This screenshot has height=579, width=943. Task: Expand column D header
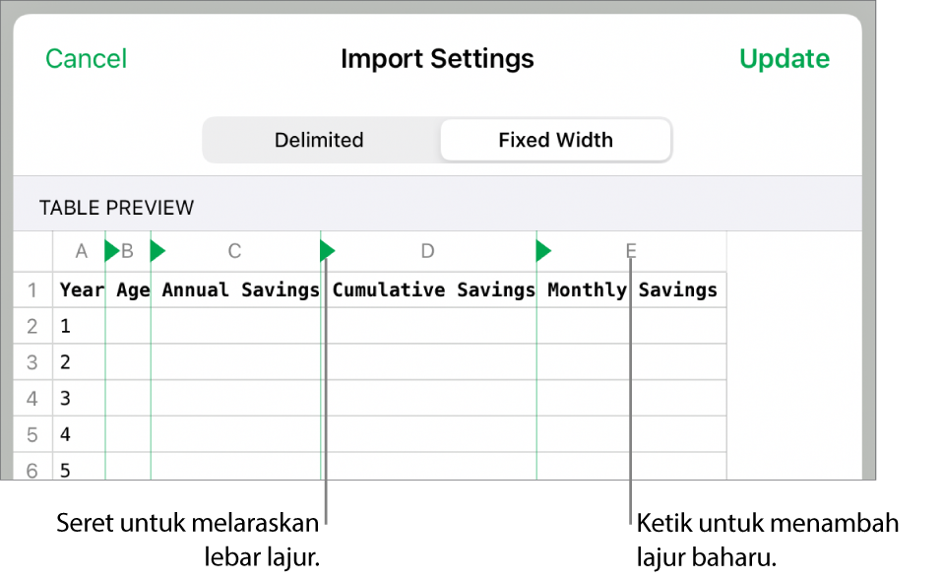pyautogui.click(x=427, y=251)
